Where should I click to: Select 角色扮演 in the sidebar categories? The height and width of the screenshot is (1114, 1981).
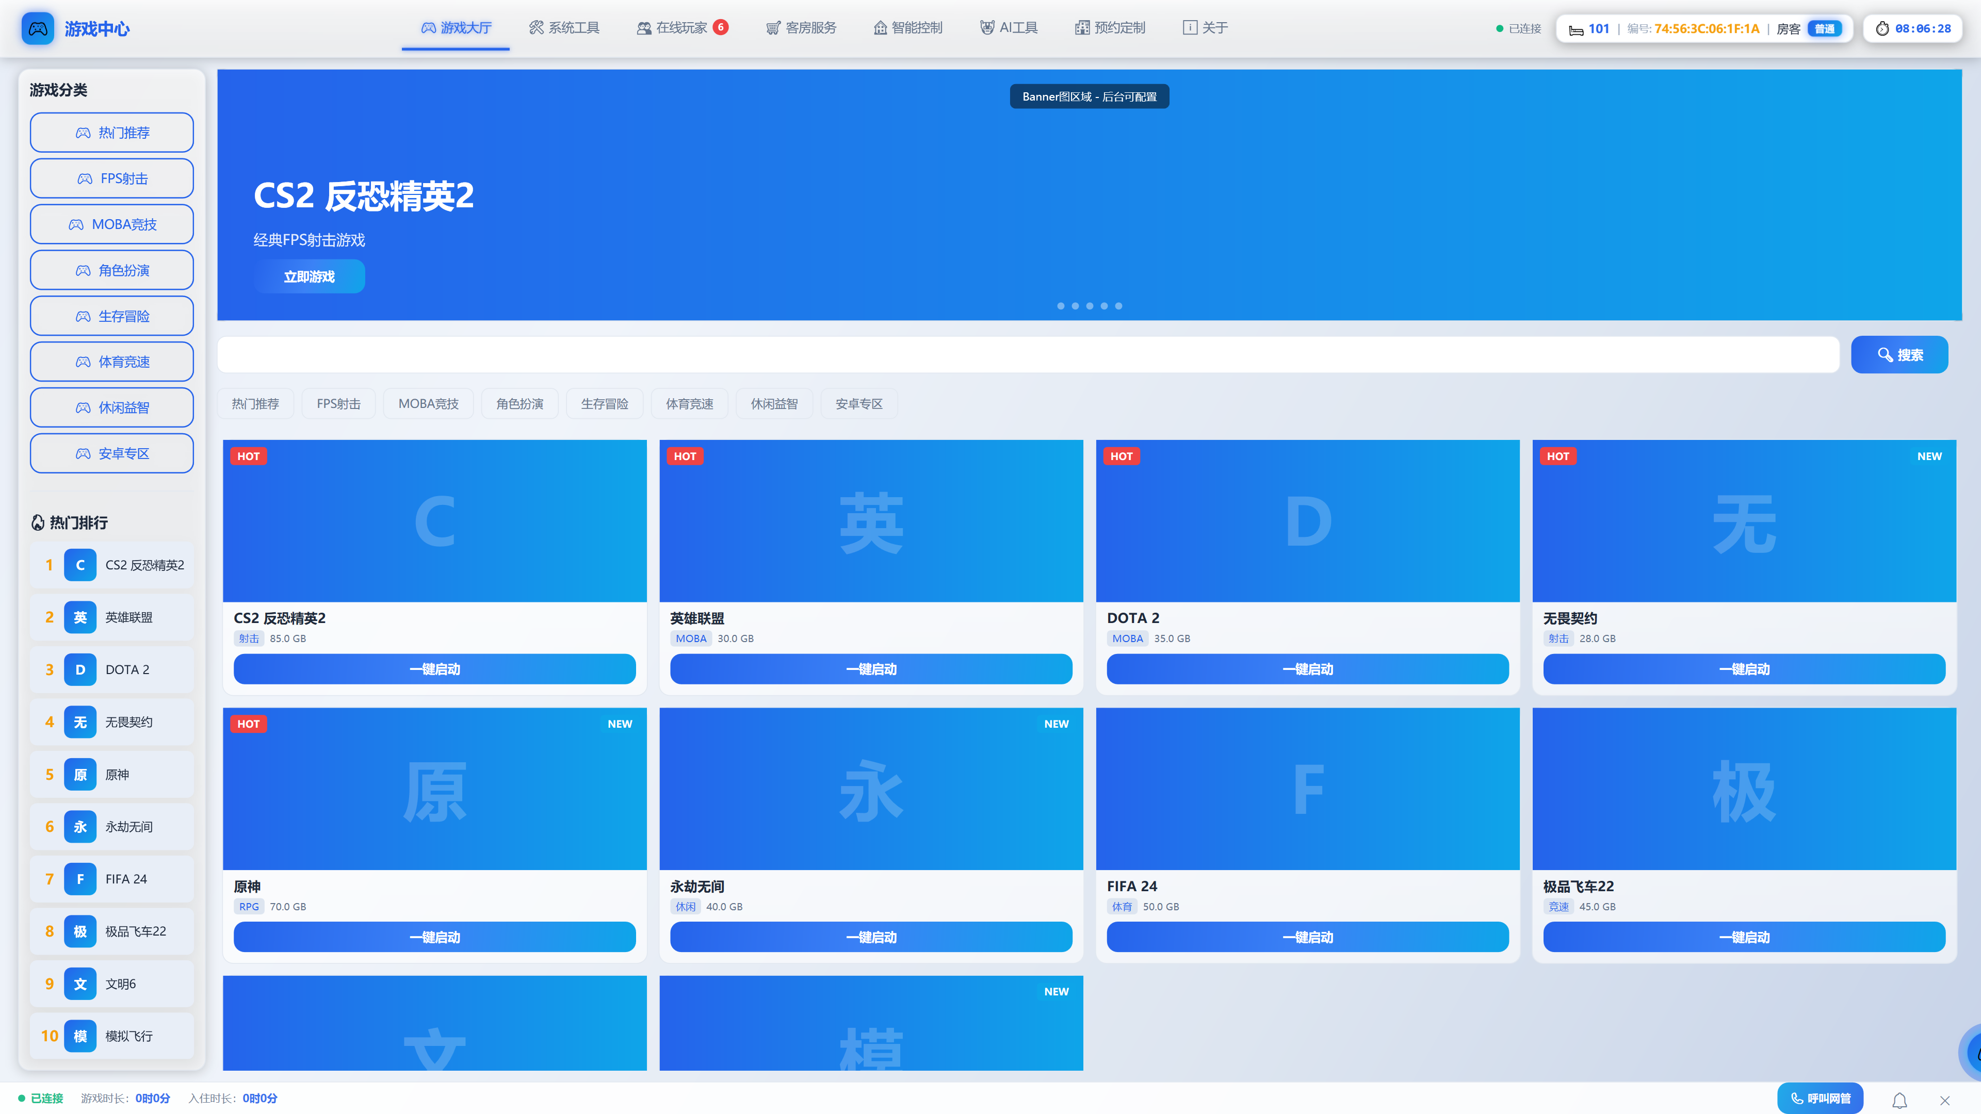(111, 271)
